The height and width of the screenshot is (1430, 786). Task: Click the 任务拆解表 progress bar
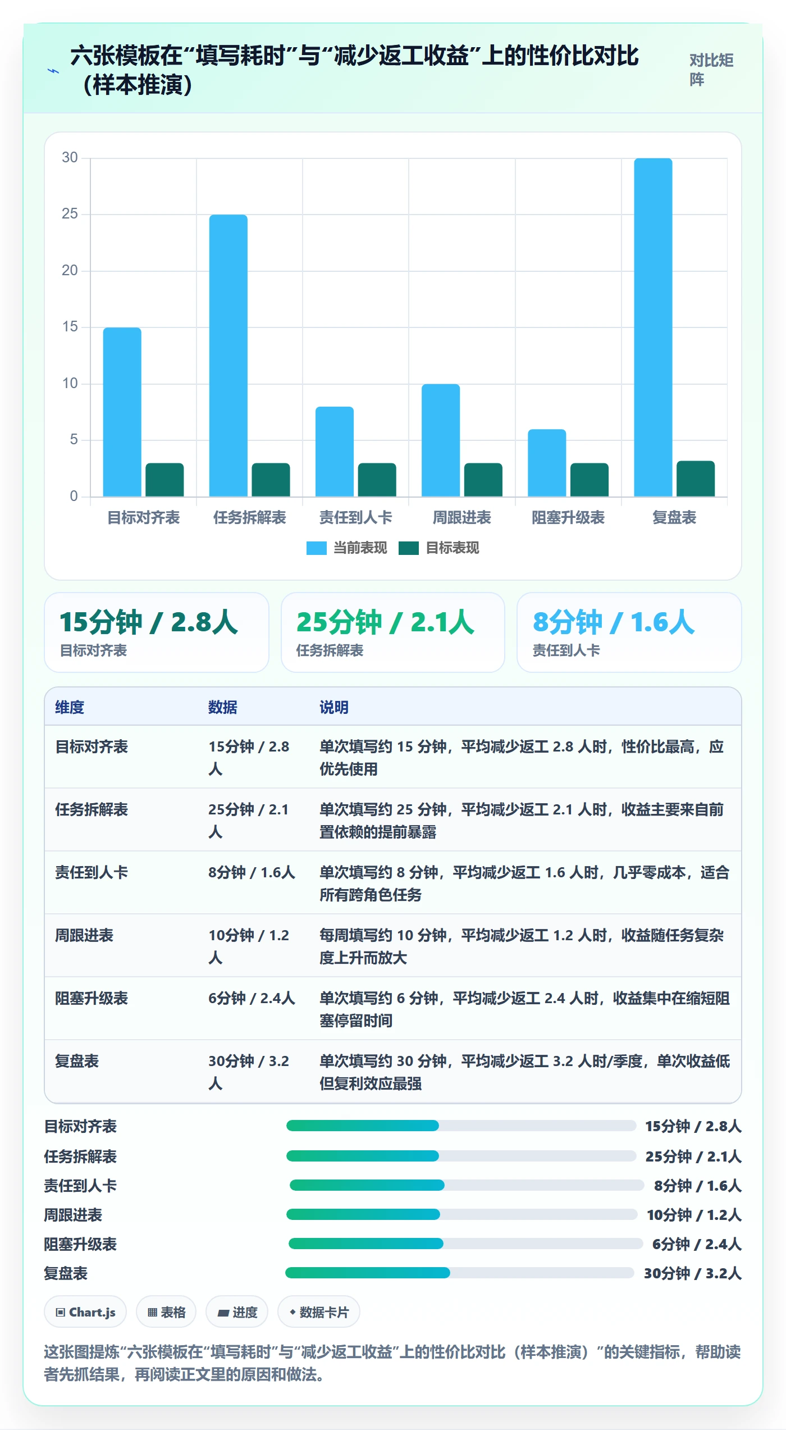pyautogui.click(x=461, y=1156)
